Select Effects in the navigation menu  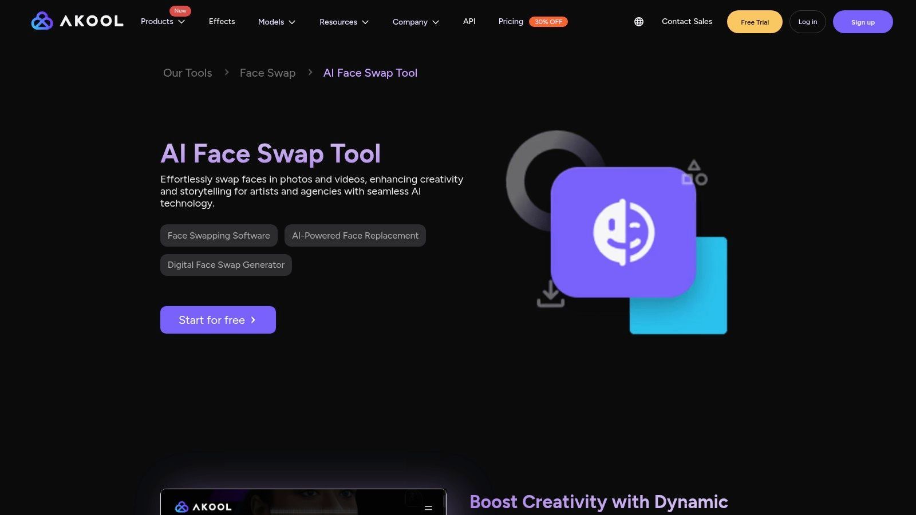point(222,21)
